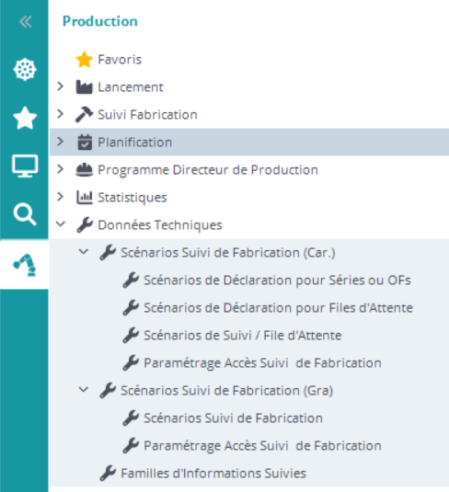Open Familles d'Informations Suivies

coord(213,474)
